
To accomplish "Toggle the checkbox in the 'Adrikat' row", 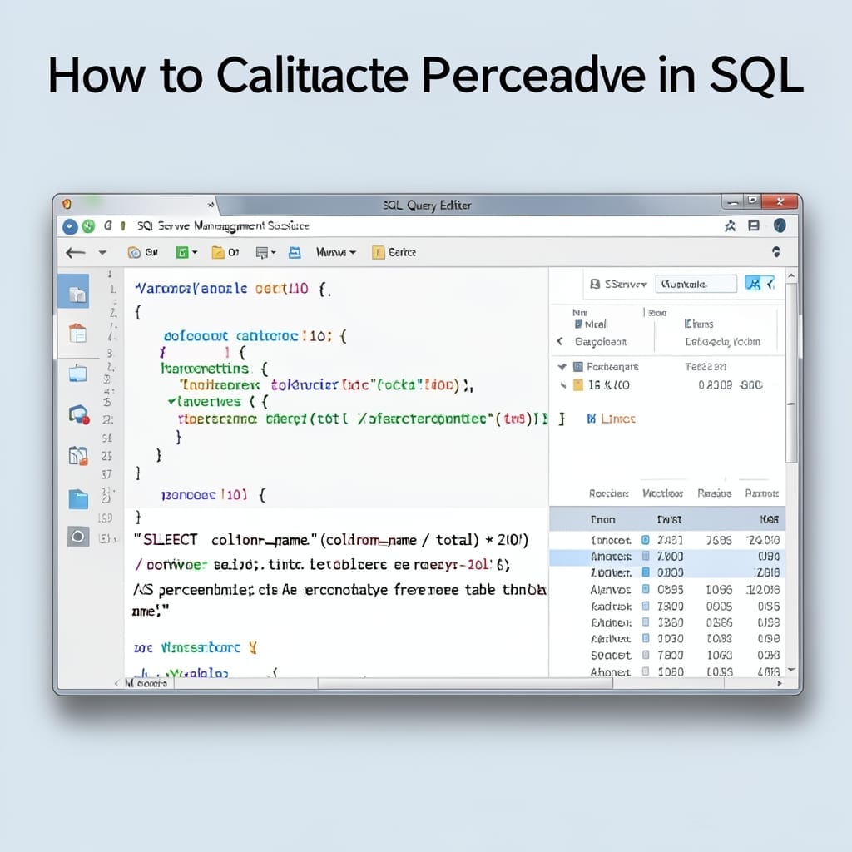I will (x=646, y=638).
